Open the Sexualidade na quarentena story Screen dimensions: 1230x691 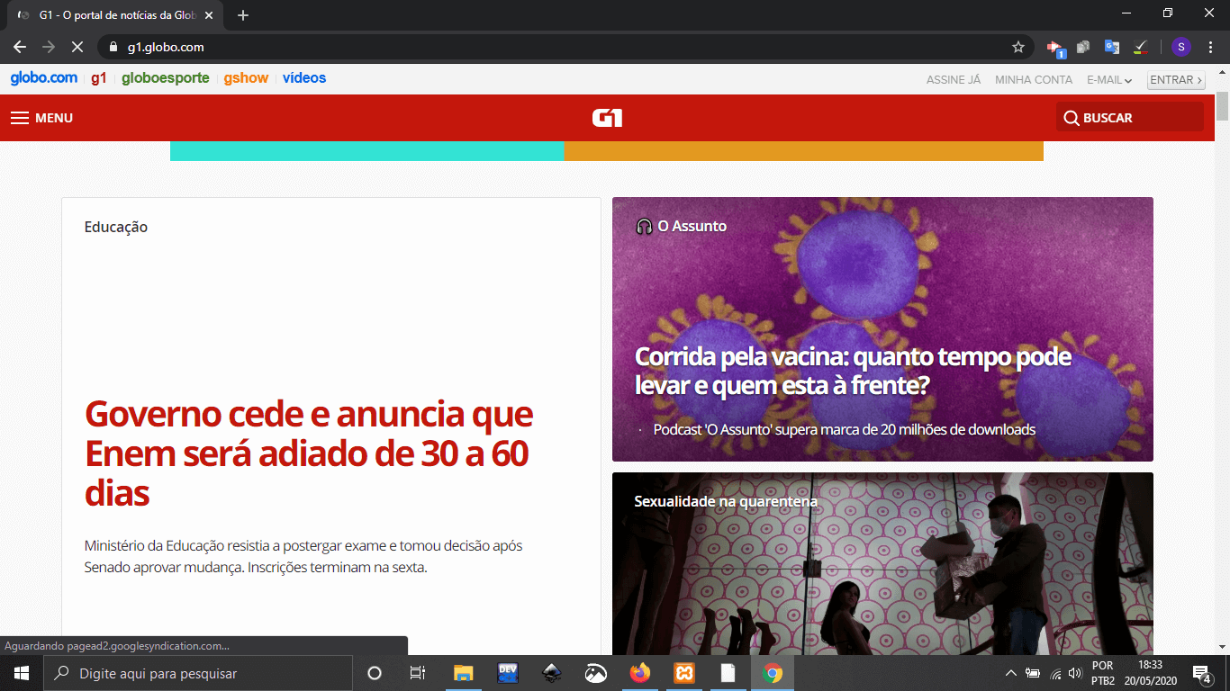coord(726,501)
